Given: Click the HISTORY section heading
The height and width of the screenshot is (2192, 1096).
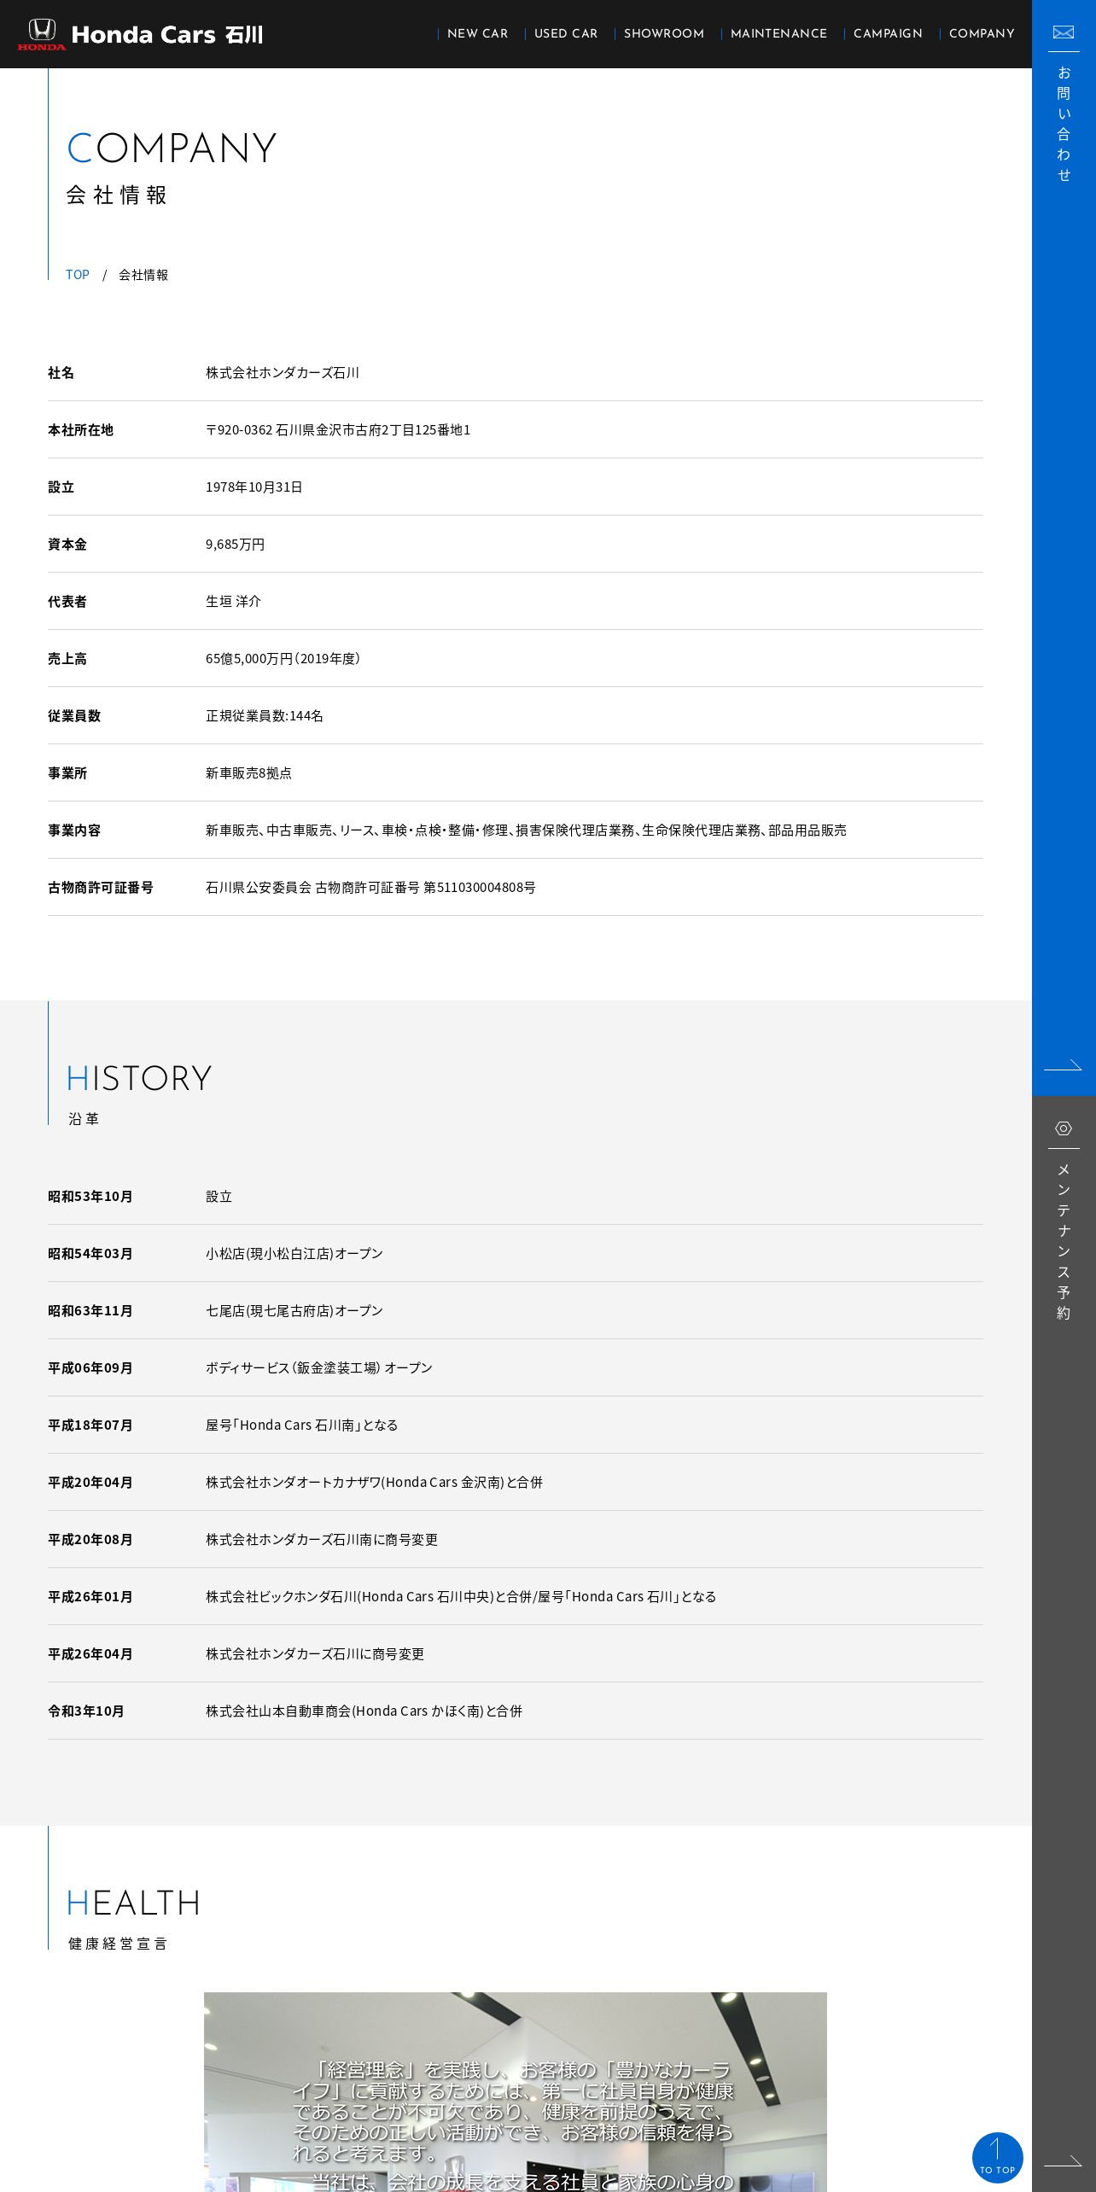Looking at the screenshot, I should tap(139, 1078).
